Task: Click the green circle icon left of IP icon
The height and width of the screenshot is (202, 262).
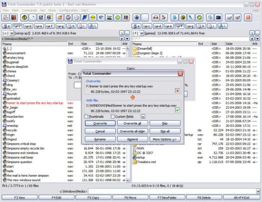Action: click(x=117, y=17)
